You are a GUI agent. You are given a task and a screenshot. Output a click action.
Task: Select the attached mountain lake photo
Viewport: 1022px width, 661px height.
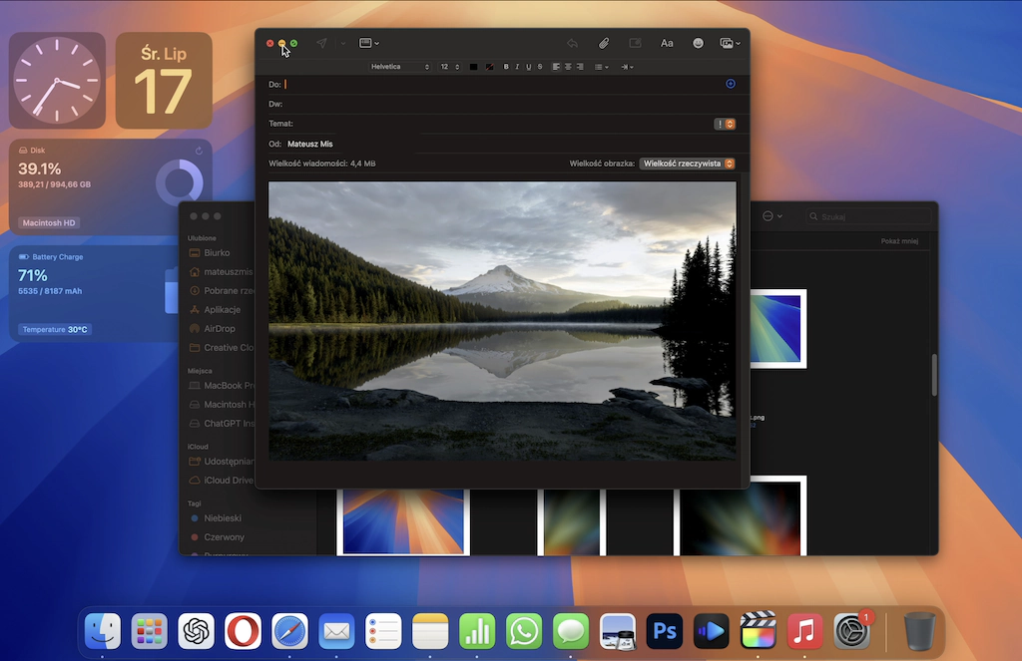(503, 320)
